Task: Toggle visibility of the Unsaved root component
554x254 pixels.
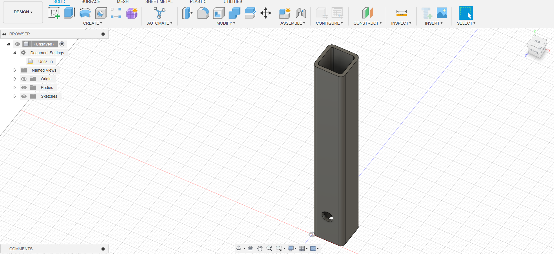Action: (x=17, y=44)
